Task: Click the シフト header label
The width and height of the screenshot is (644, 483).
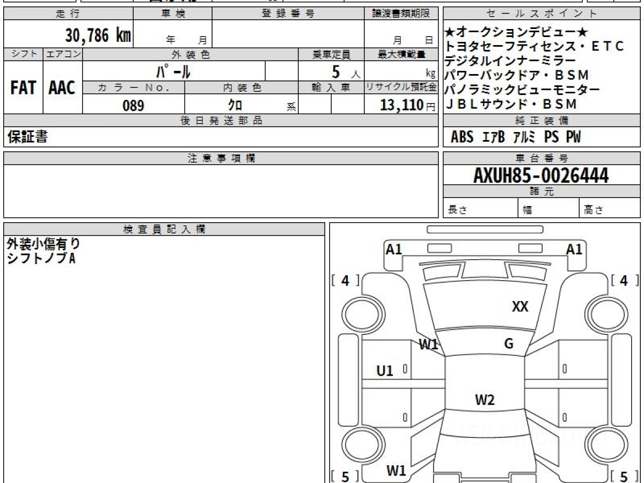Action: click(x=23, y=55)
